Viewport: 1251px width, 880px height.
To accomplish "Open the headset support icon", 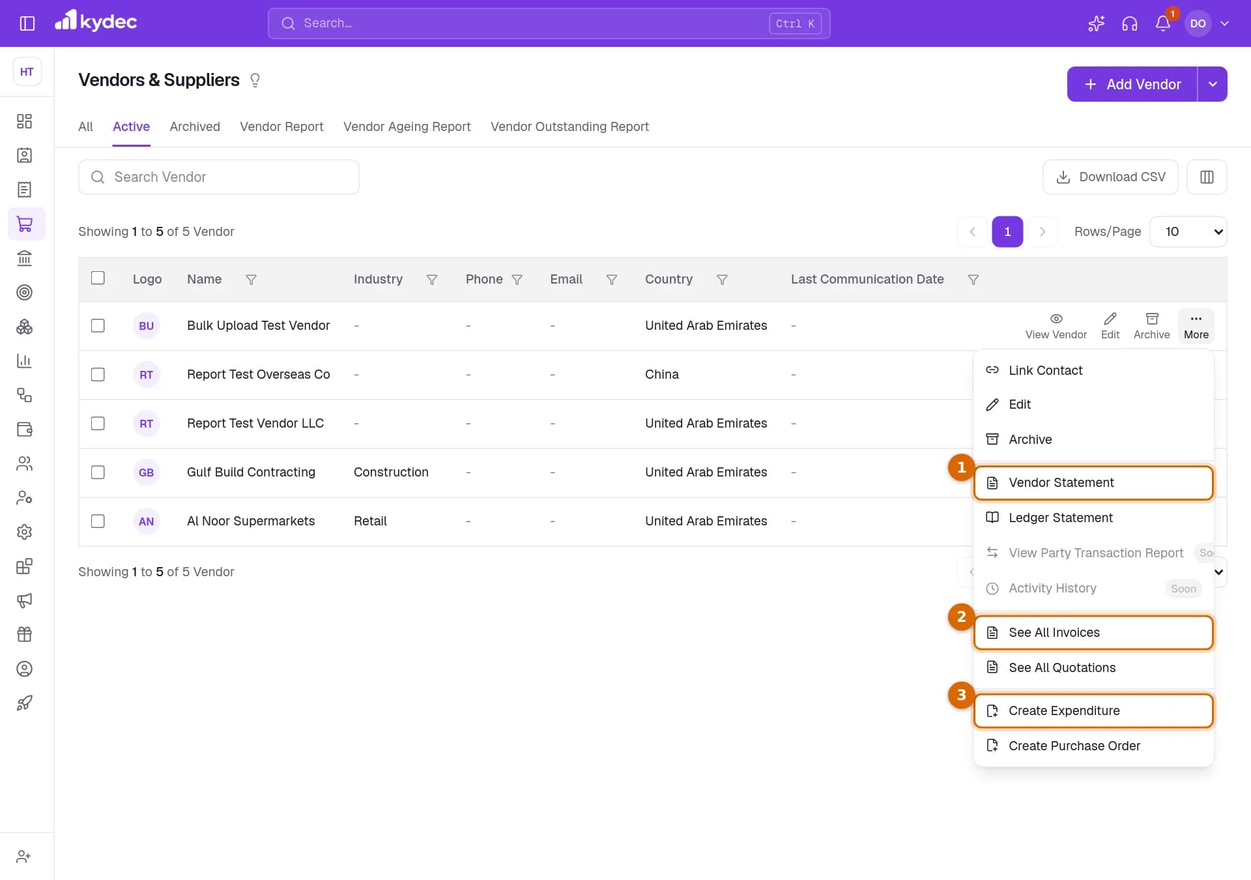I will (x=1130, y=23).
